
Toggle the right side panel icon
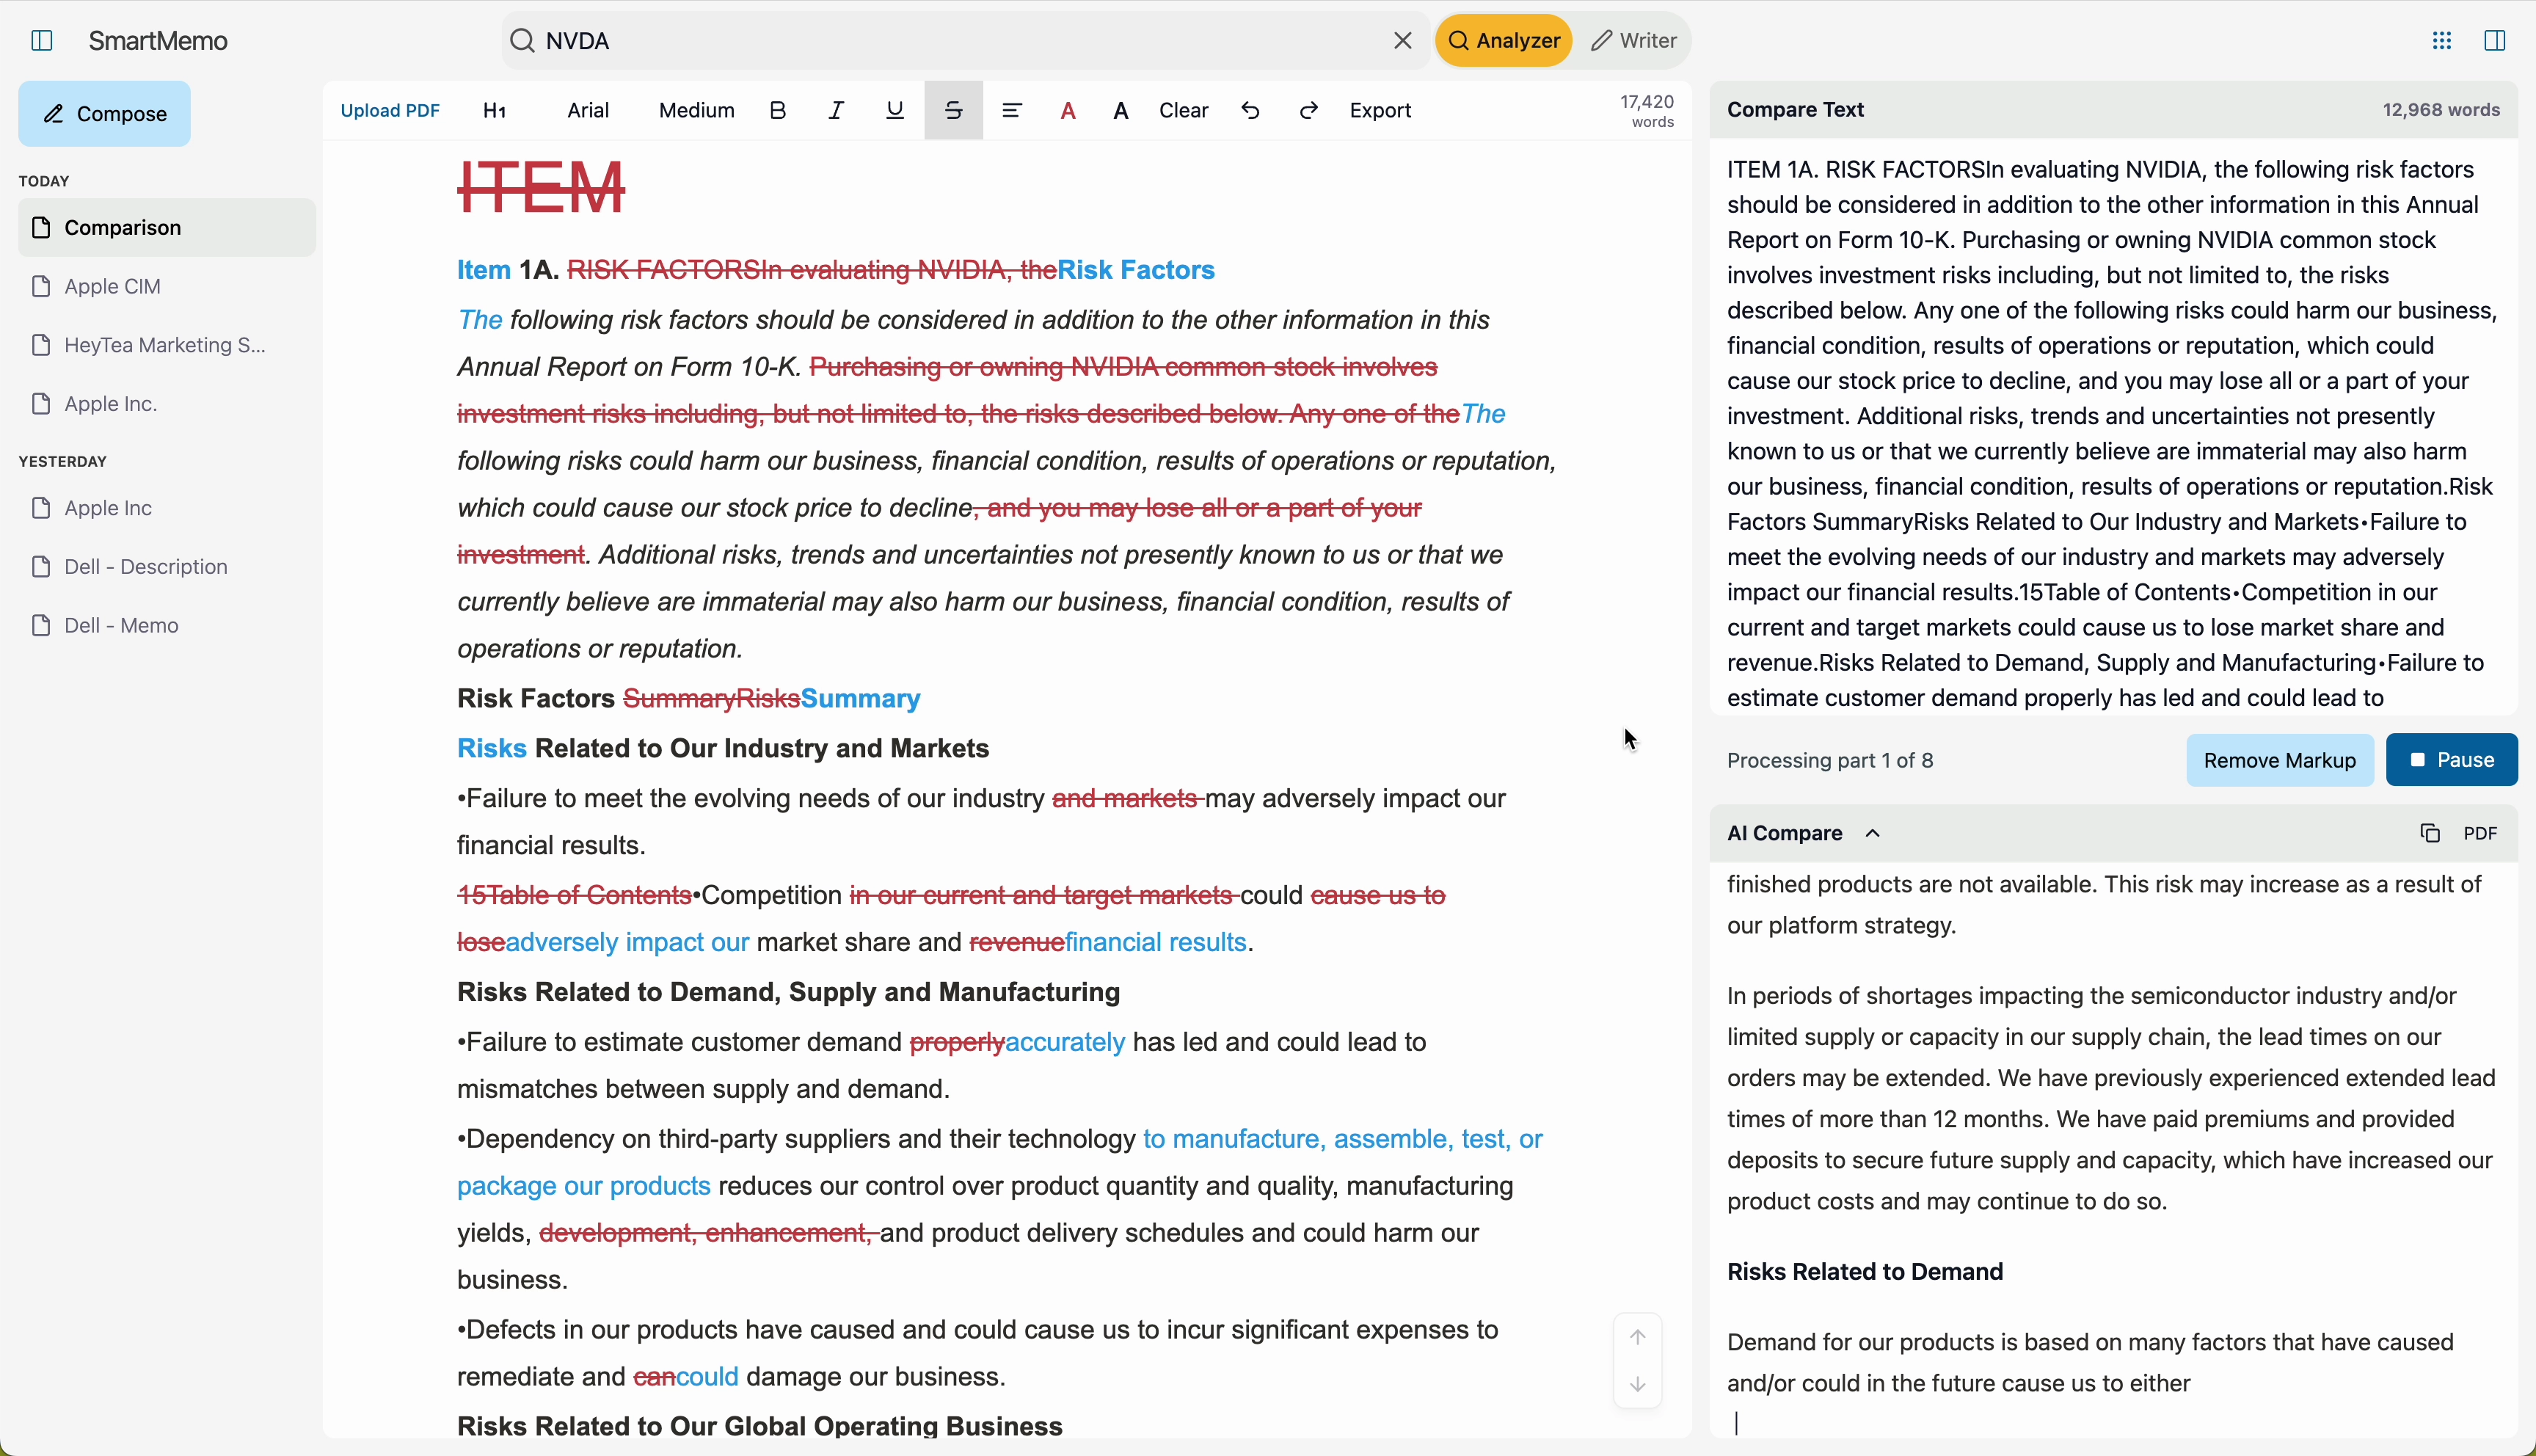click(2494, 41)
